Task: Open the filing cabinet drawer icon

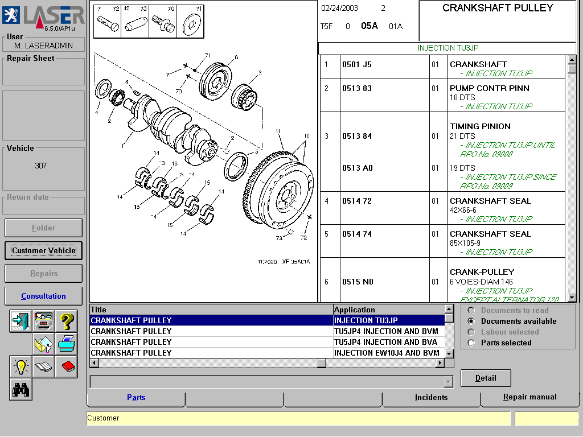Action: pos(43,321)
